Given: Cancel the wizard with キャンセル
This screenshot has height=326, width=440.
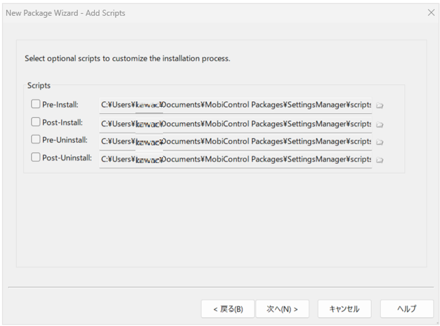Looking at the screenshot, I should (344, 309).
